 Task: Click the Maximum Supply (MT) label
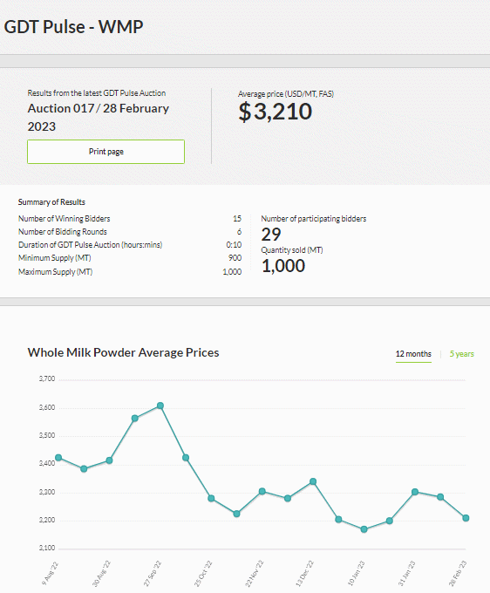tap(55, 271)
